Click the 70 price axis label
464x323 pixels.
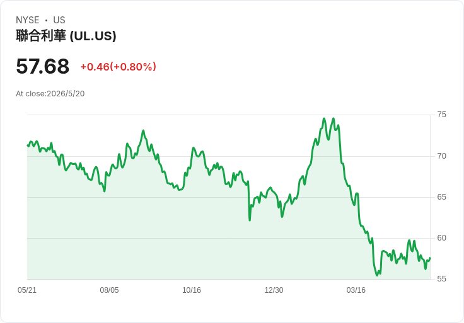pos(441,156)
